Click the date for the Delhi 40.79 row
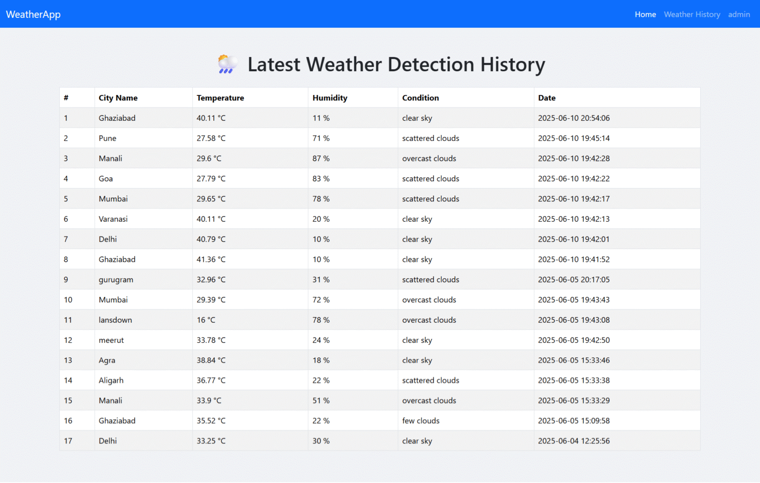The width and height of the screenshot is (760, 483). [x=574, y=239]
